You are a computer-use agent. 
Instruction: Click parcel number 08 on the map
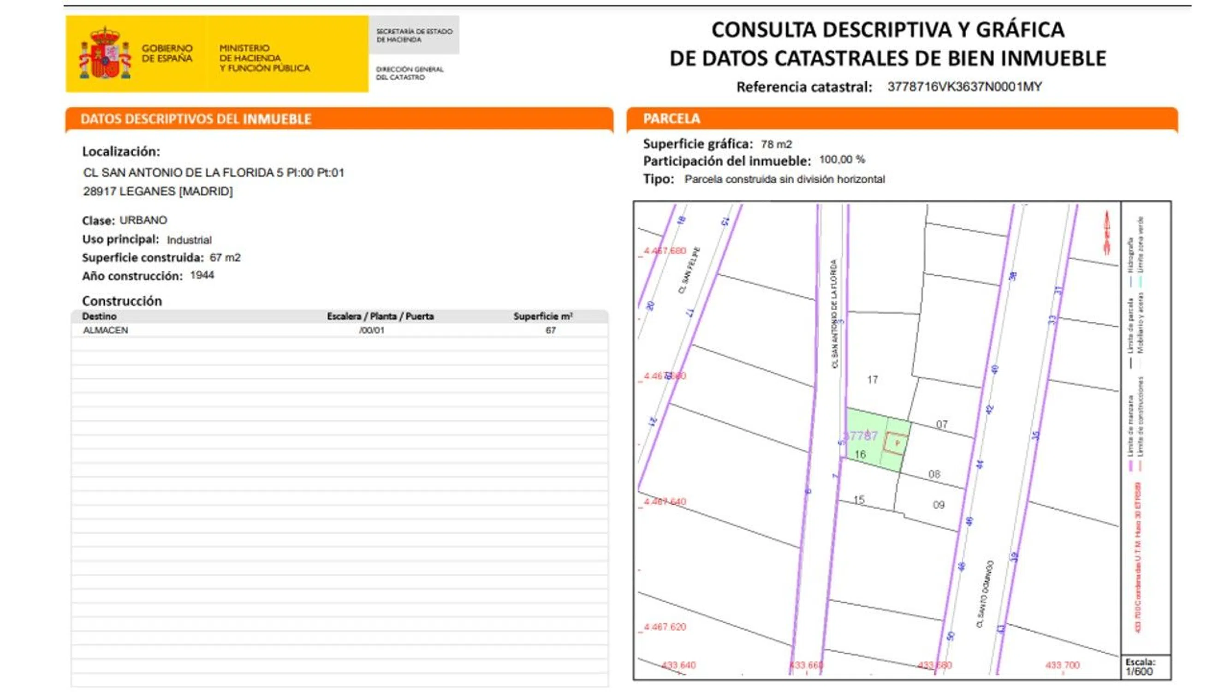click(x=934, y=474)
